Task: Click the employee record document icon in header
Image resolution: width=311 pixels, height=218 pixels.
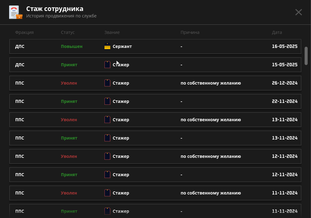Action: click(x=16, y=12)
